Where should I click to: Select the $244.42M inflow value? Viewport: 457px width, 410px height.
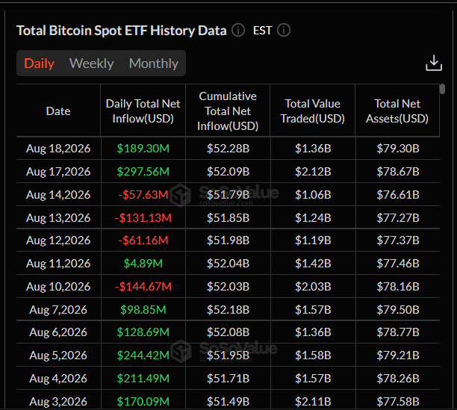(x=143, y=355)
